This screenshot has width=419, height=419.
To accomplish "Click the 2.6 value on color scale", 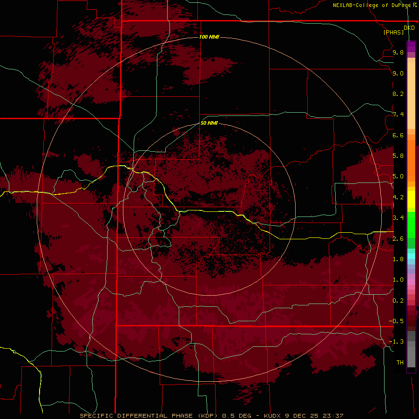I will tap(398, 239).
